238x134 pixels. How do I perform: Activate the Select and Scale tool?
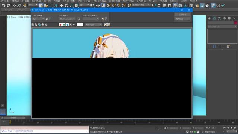[x=71, y=6]
